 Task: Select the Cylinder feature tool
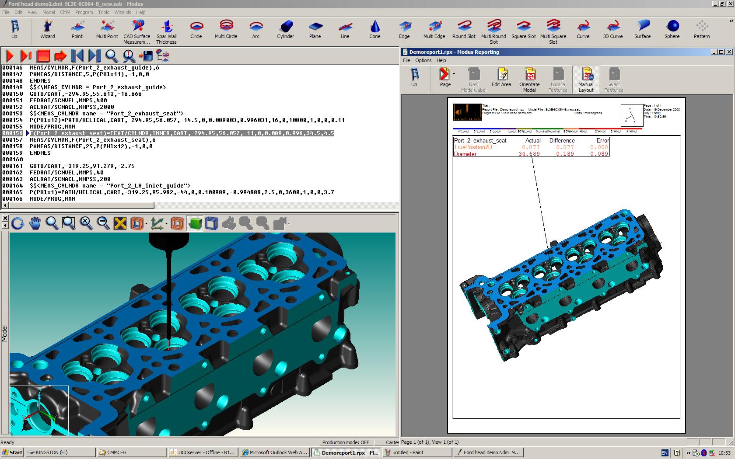click(285, 30)
